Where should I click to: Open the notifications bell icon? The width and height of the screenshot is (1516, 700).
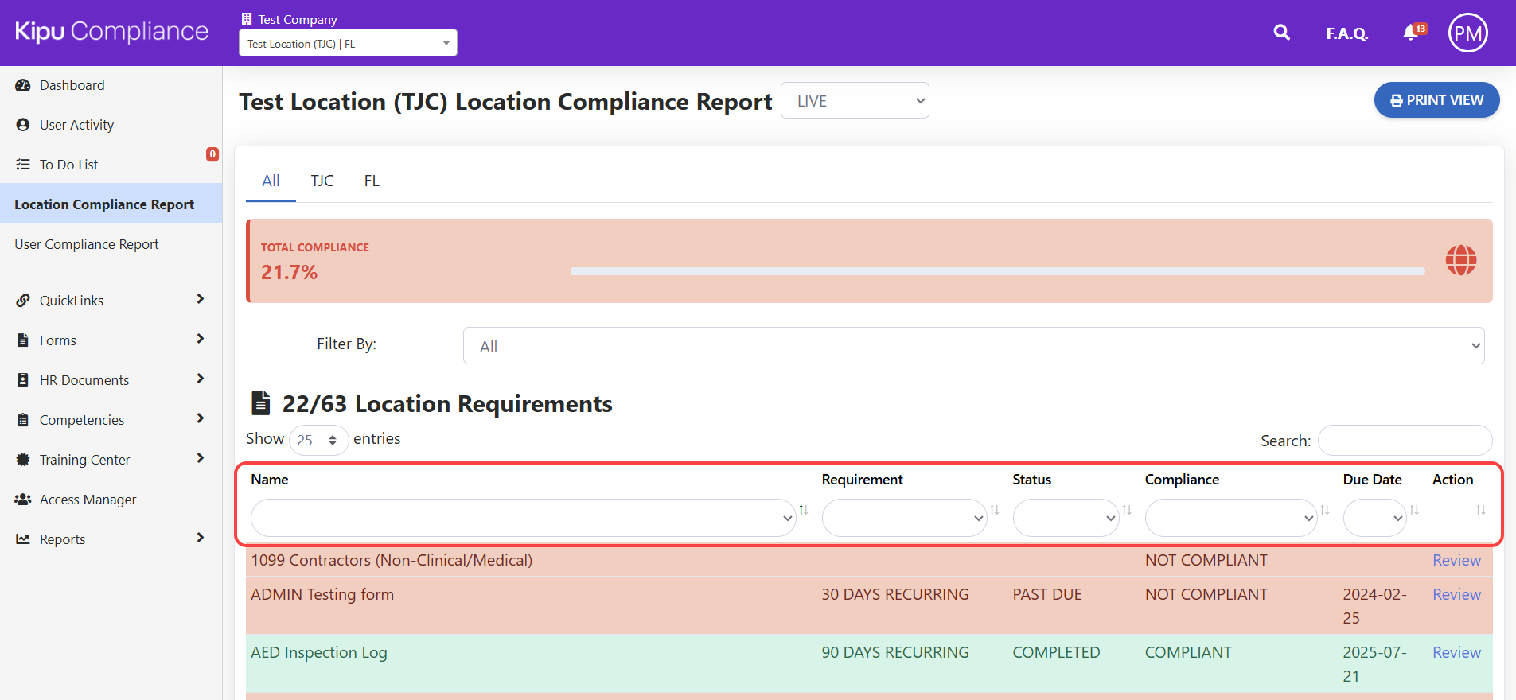coord(1411,33)
